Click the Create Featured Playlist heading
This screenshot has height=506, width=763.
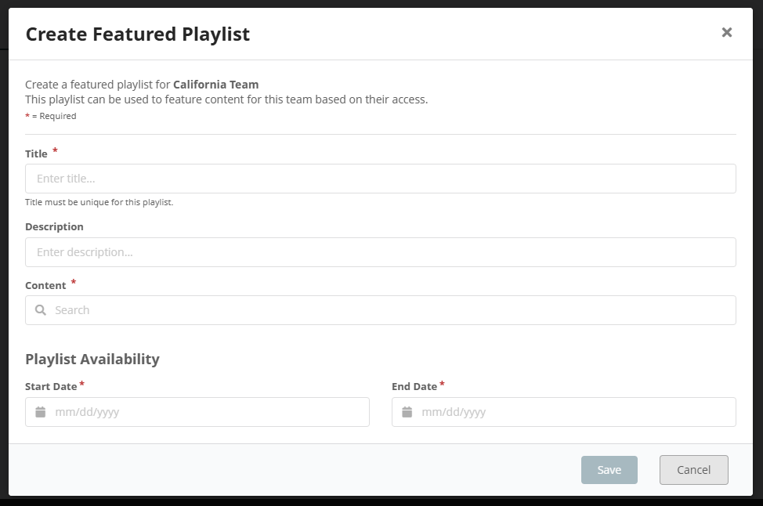[x=137, y=34]
